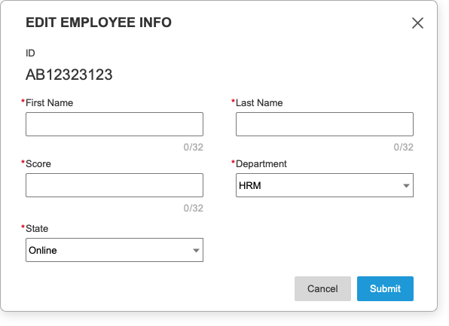Close the Edit Employee Info dialog
449x326 pixels.
[417, 23]
